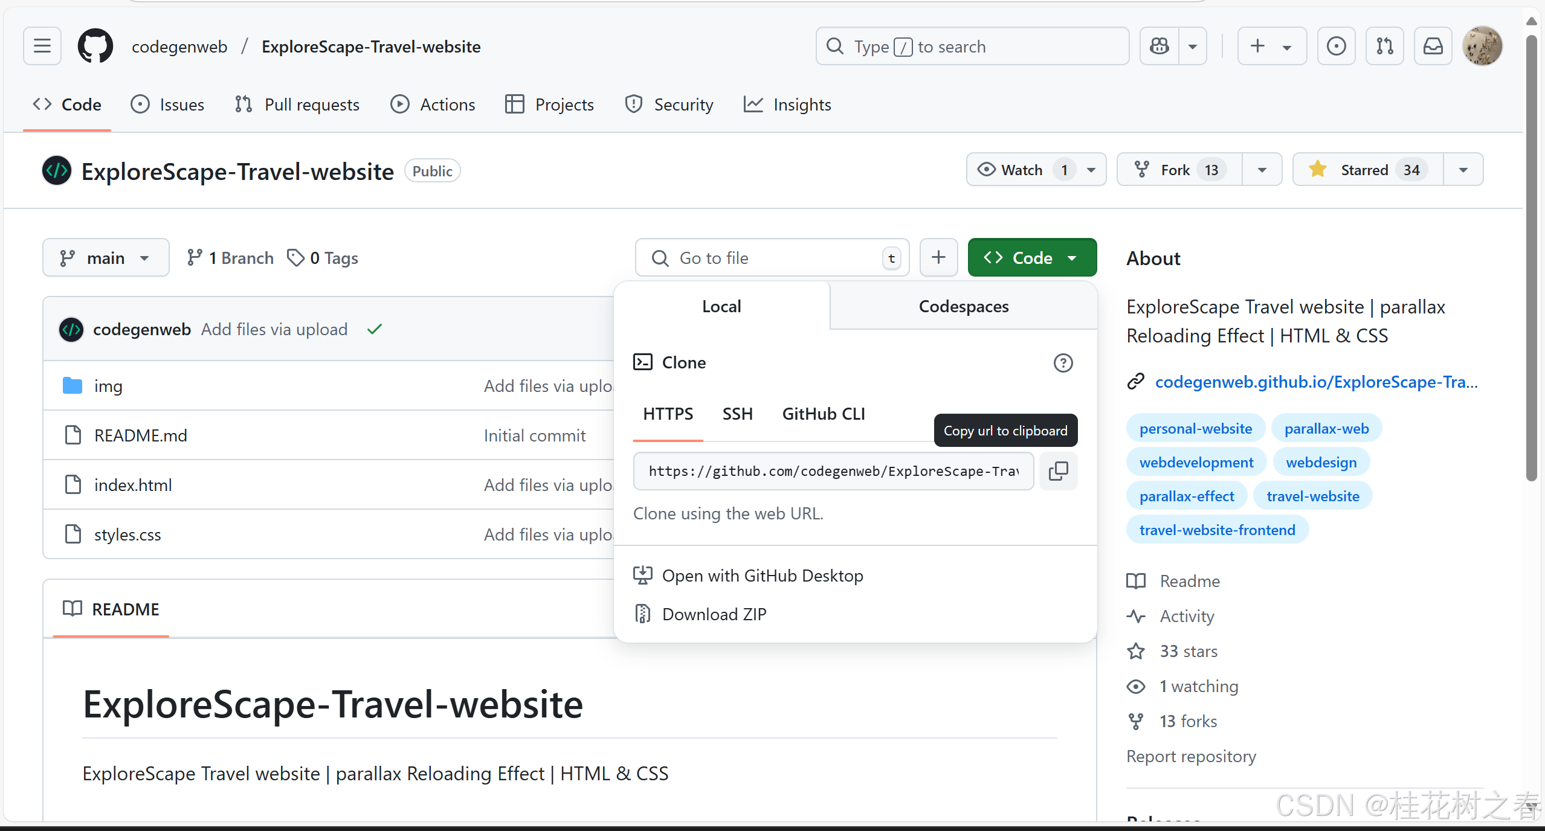
Task: Open the hamburger navigation menu
Action: pos(42,46)
